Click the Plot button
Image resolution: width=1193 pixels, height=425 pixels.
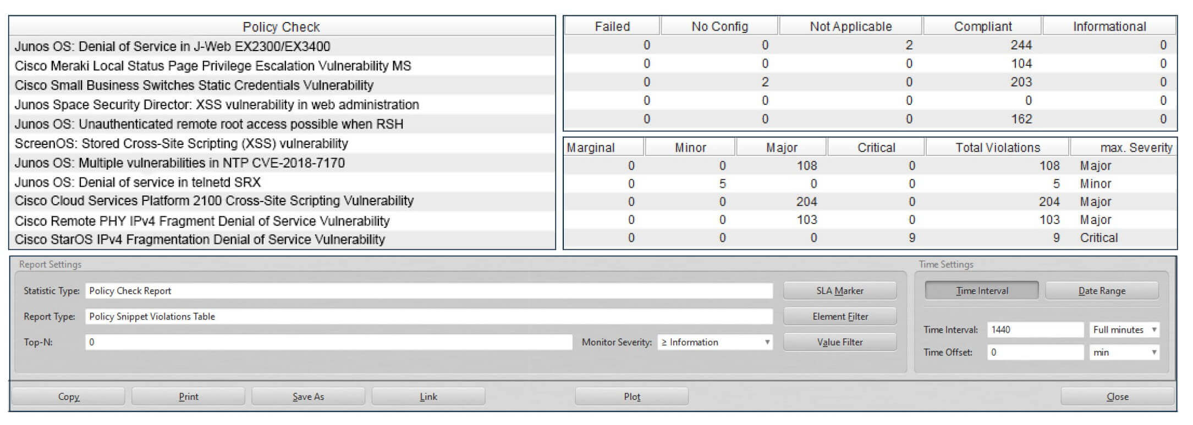[x=632, y=396]
